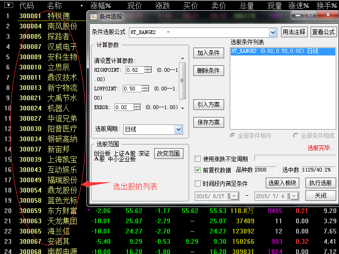The width and height of the screenshot is (339, 254).
Task: Click total volume 118.8万 for 东方财富
Action: click(x=242, y=211)
